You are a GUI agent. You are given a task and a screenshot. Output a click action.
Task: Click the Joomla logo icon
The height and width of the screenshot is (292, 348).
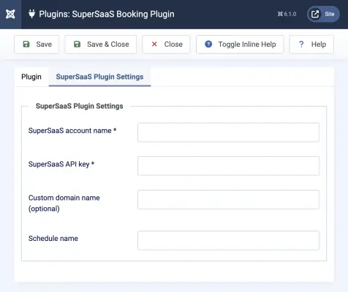point(10,14)
